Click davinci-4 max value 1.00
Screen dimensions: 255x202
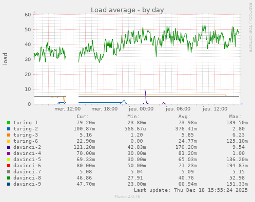(x=239, y=153)
